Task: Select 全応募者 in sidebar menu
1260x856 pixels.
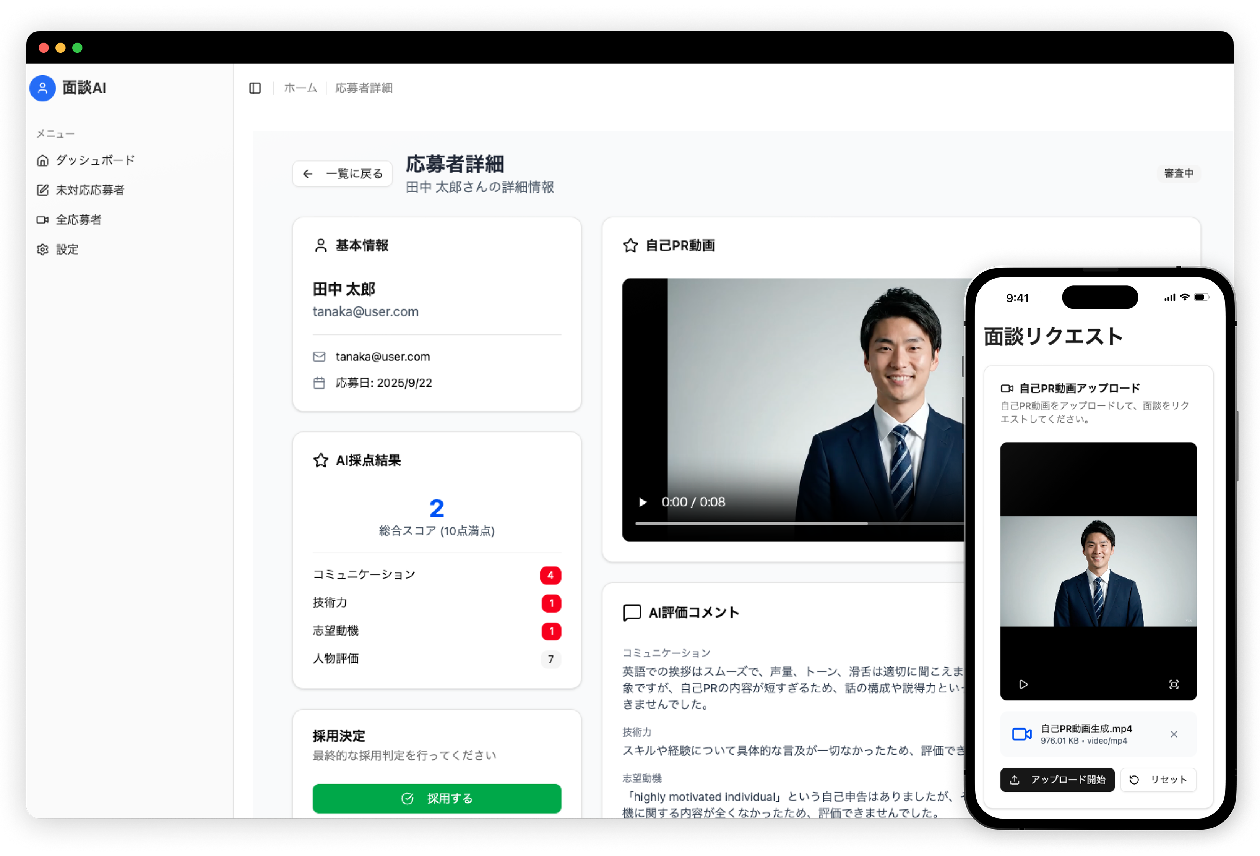Action: click(78, 220)
